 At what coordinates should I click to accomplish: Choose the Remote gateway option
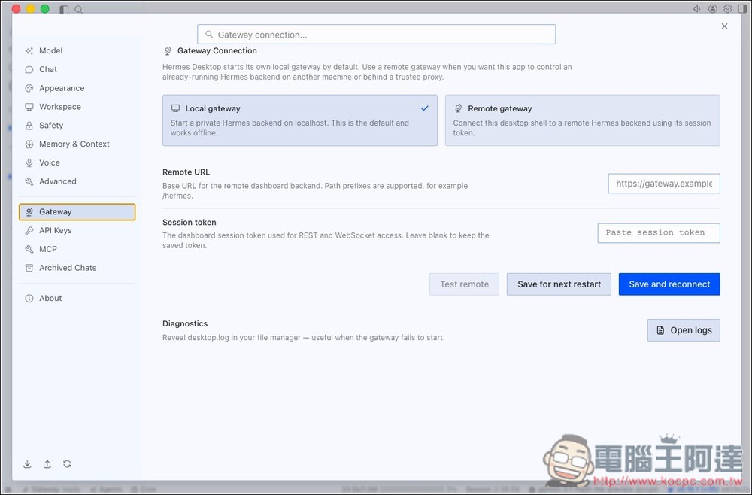(582, 120)
